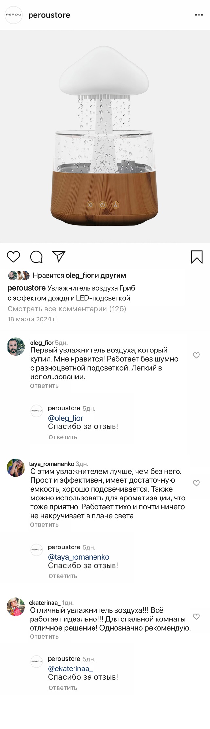Reply to ekaterinaa_'s comment
210x729 pixels.
(x=44, y=636)
